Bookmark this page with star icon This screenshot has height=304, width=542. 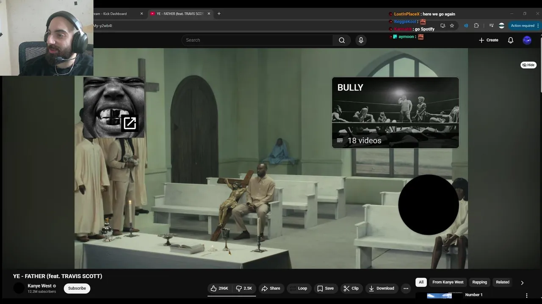click(452, 26)
